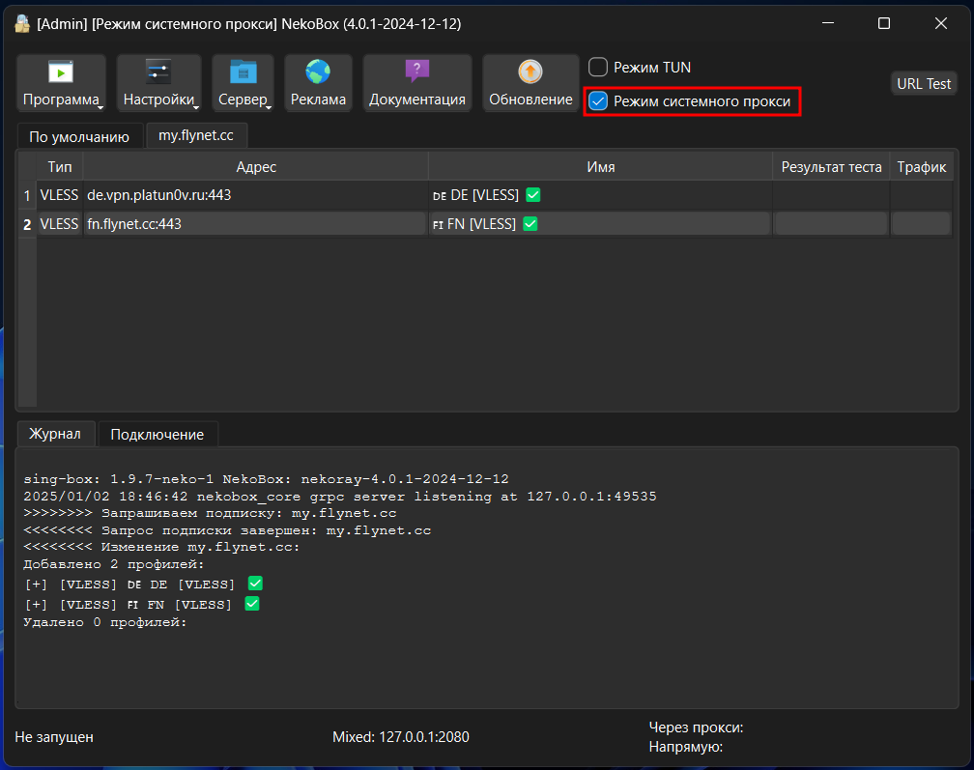Image resolution: width=974 pixels, height=770 pixels.
Task: Enable the Режим TUN checkbox
Action: point(599,68)
